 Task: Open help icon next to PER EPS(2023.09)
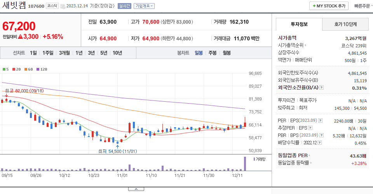pyautogui.click(x=320, y=121)
